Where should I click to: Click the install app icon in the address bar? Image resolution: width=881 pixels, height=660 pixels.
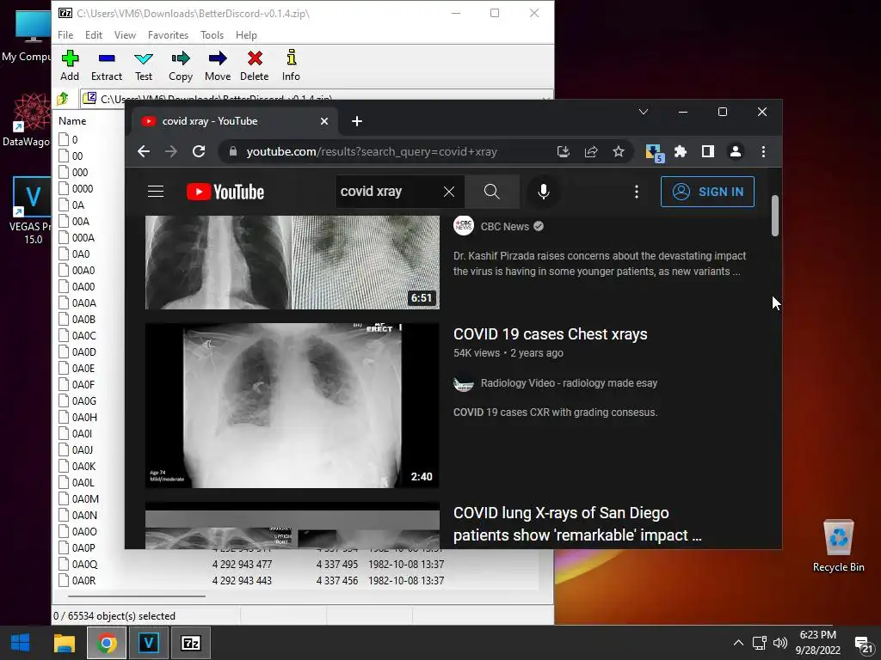563,151
